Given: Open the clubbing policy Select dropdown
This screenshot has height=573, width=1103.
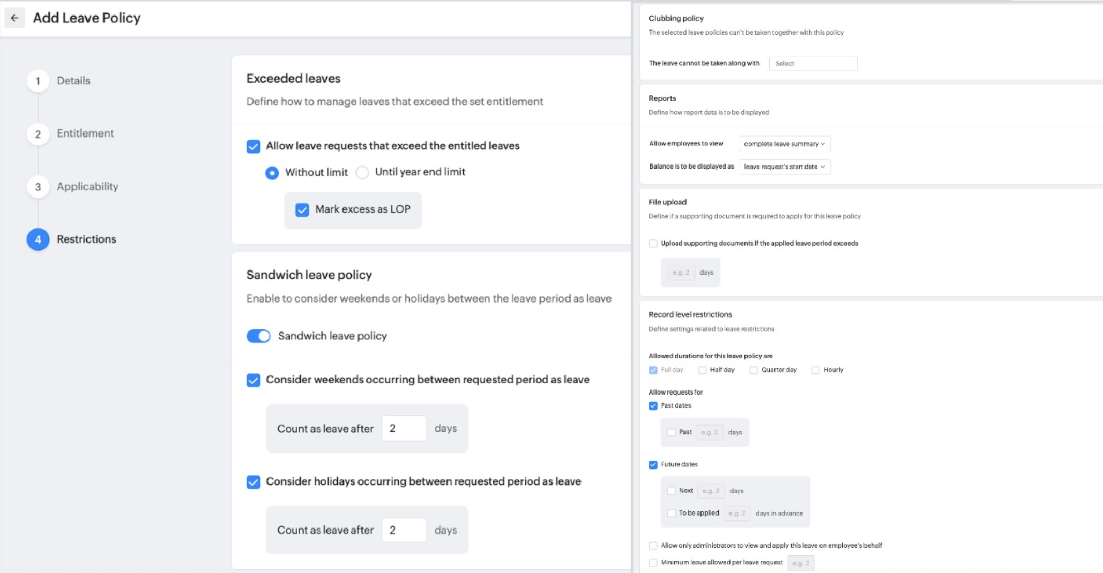Looking at the screenshot, I should pyautogui.click(x=813, y=63).
